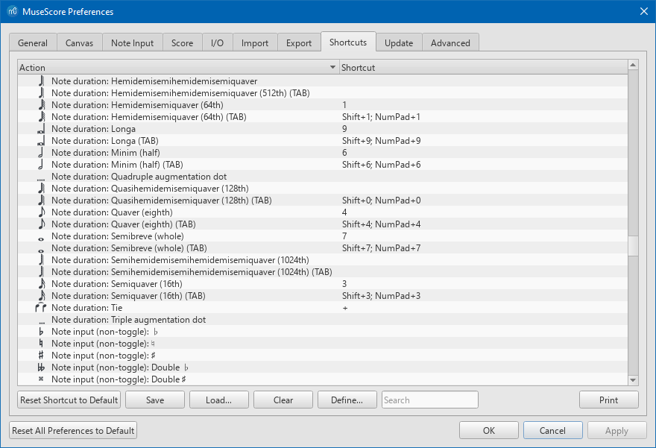The height and width of the screenshot is (448, 656).
Task: Click the Quasihemidemisemiquaver (128th) icon
Action: point(42,189)
